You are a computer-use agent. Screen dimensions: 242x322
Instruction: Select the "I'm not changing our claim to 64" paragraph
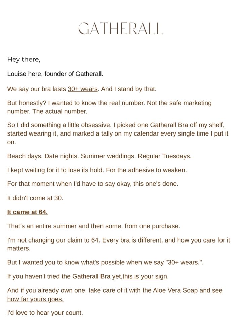coord(119,244)
